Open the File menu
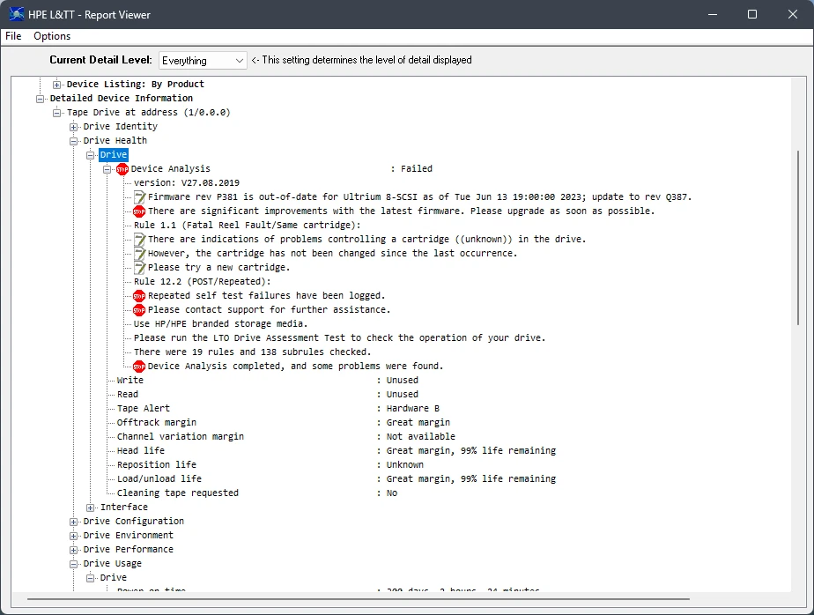This screenshot has height=615, width=814. point(13,36)
